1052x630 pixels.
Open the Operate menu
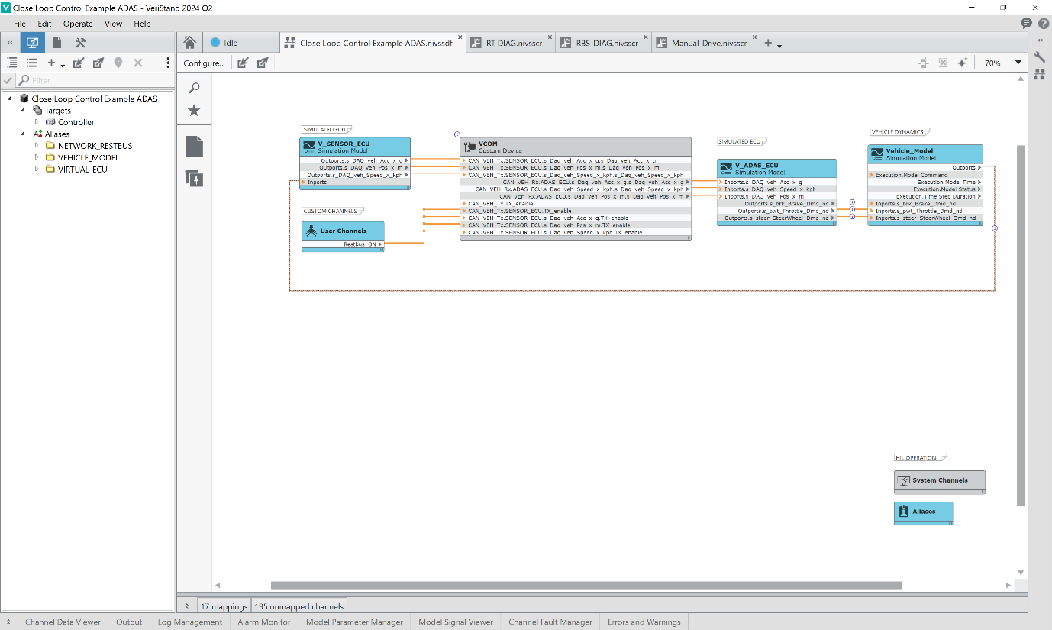point(78,24)
